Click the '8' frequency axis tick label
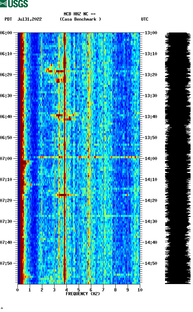The height and width of the screenshot is (312, 193). click(x=115, y=290)
